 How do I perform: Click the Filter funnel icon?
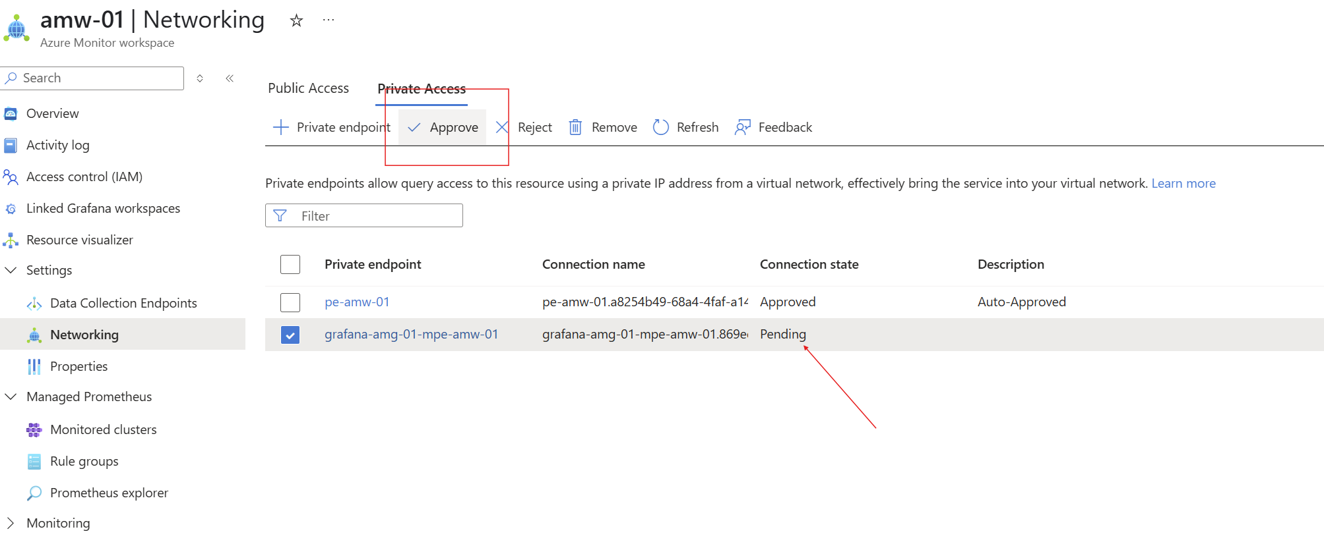tap(280, 216)
